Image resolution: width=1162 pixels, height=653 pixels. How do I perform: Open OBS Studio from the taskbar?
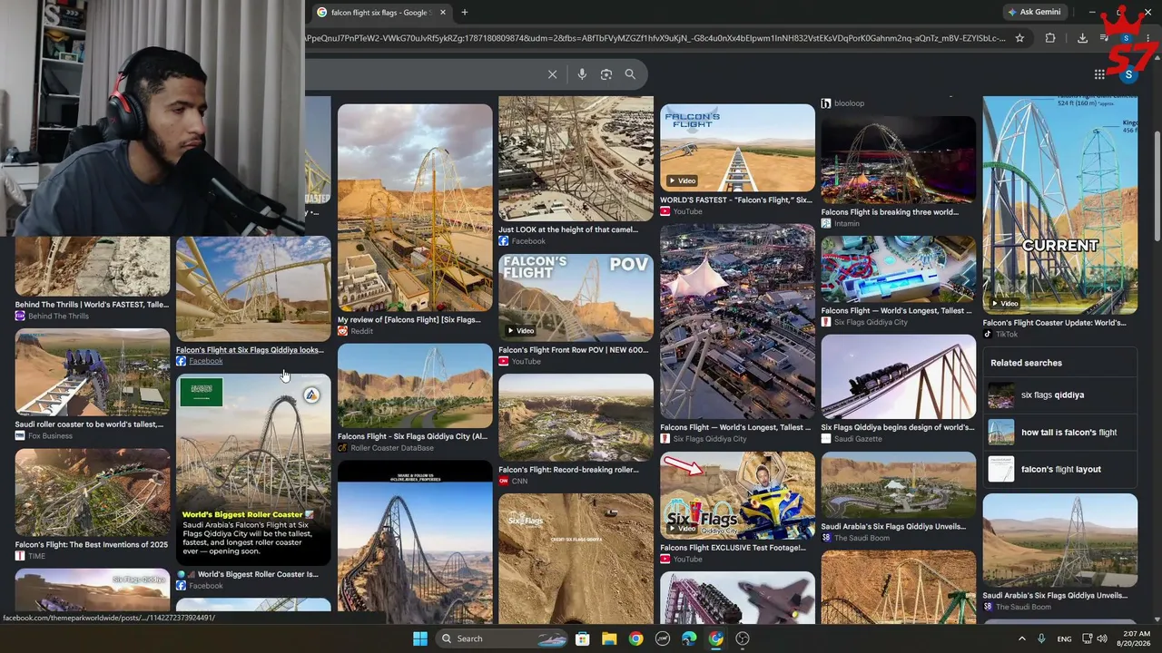[743, 638]
